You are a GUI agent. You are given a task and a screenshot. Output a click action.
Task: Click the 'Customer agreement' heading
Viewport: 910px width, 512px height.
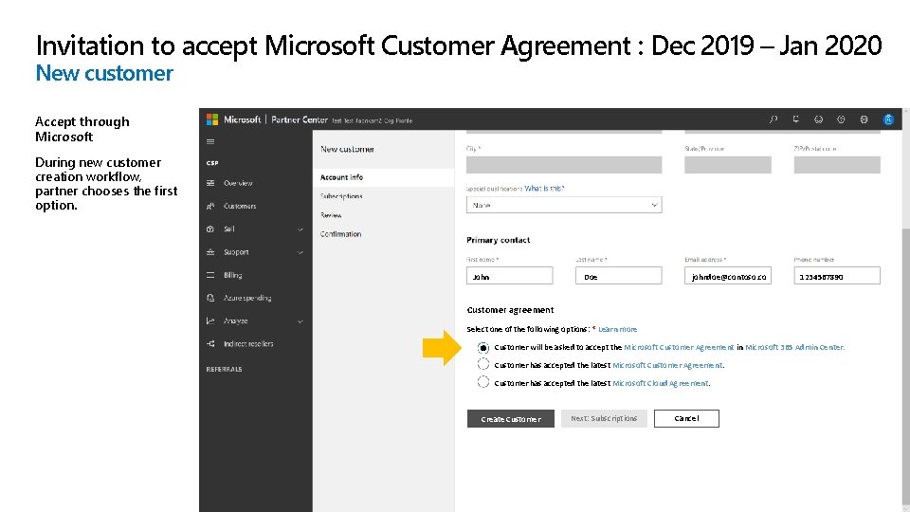click(510, 310)
